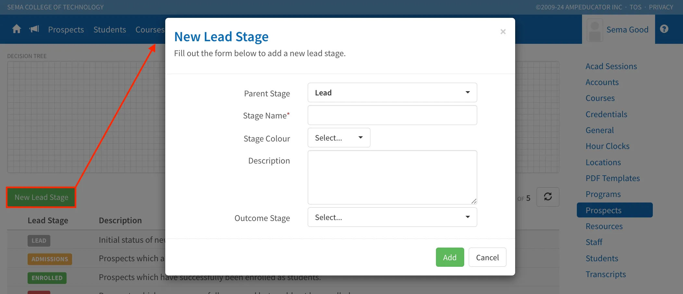
Task: Open the Students top menu
Action: [x=110, y=30]
